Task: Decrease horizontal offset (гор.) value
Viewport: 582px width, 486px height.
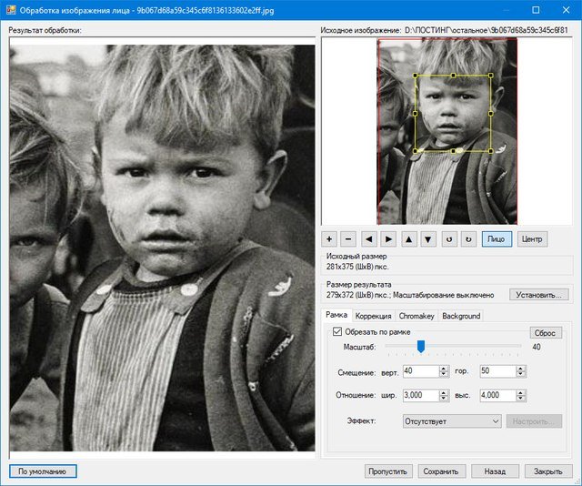Action: point(521,374)
